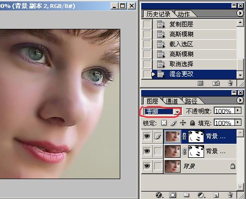Enable lock transparent pixels
Image resolution: width=246 pixels, height=199 pixels.
164,123
